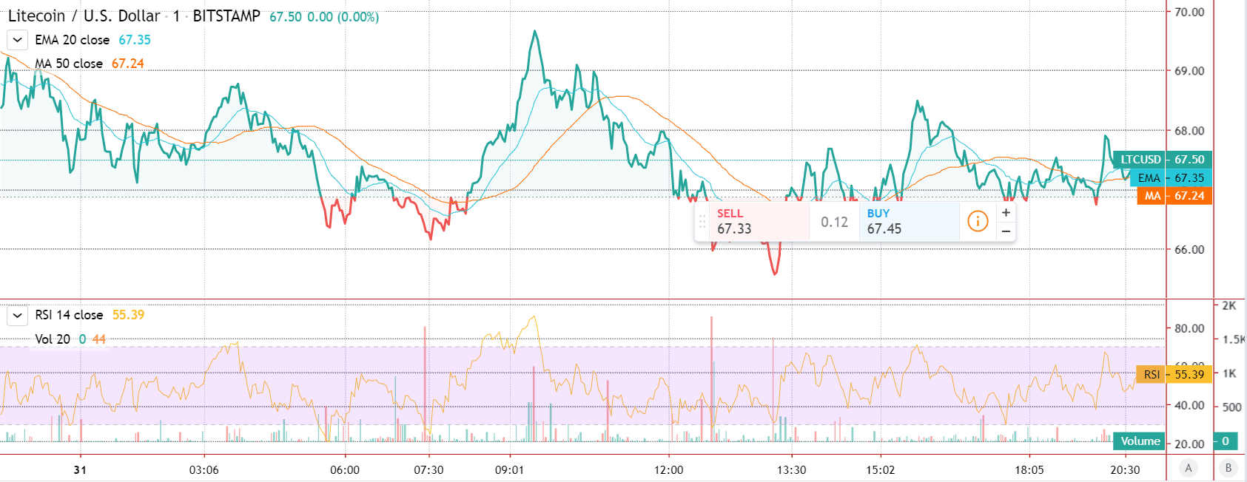Select the MA 50 close legend
This screenshot has height=482, width=1247.
[69, 64]
